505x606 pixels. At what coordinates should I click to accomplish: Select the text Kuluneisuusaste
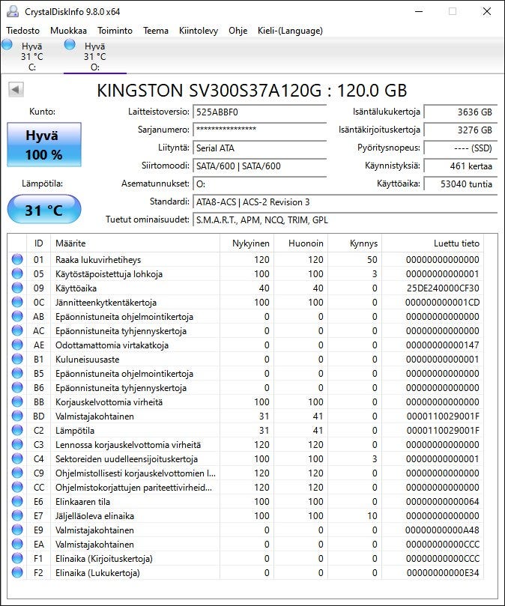click(88, 360)
